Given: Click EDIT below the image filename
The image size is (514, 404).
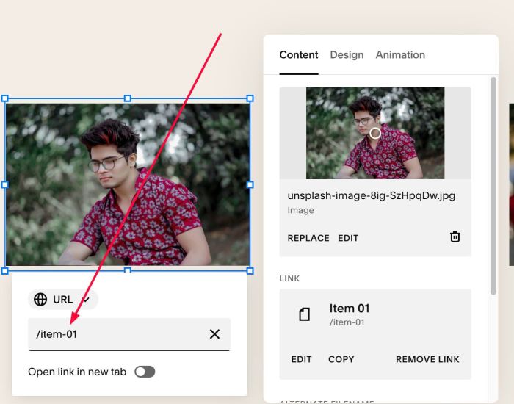Looking at the screenshot, I should coord(348,238).
